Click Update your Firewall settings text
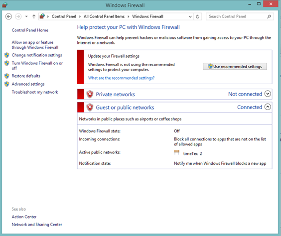Viewport: 281px width, 236px height. pyautogui.click(x=114, y=56)
